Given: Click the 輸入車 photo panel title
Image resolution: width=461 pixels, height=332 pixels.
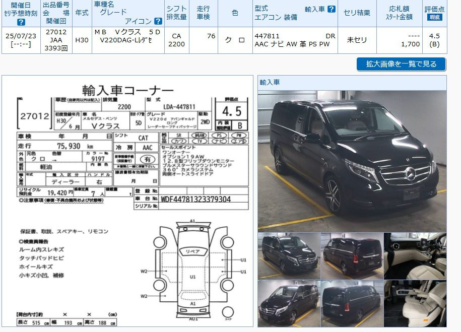Looking at the screenshot, I should pyautogui.click(x=270, y=82).
